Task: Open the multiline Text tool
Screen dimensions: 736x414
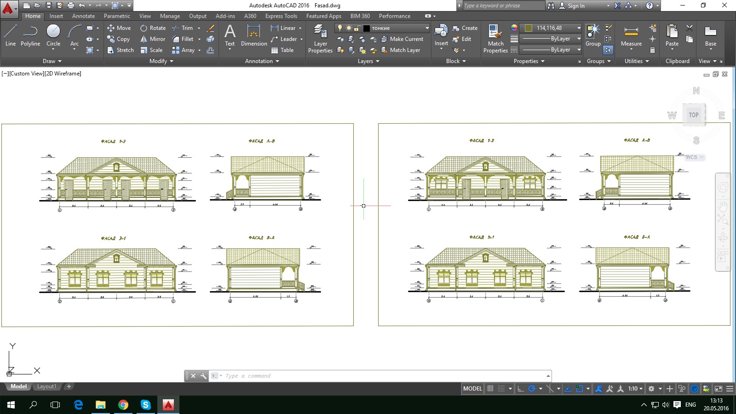Action: [230, 36]
